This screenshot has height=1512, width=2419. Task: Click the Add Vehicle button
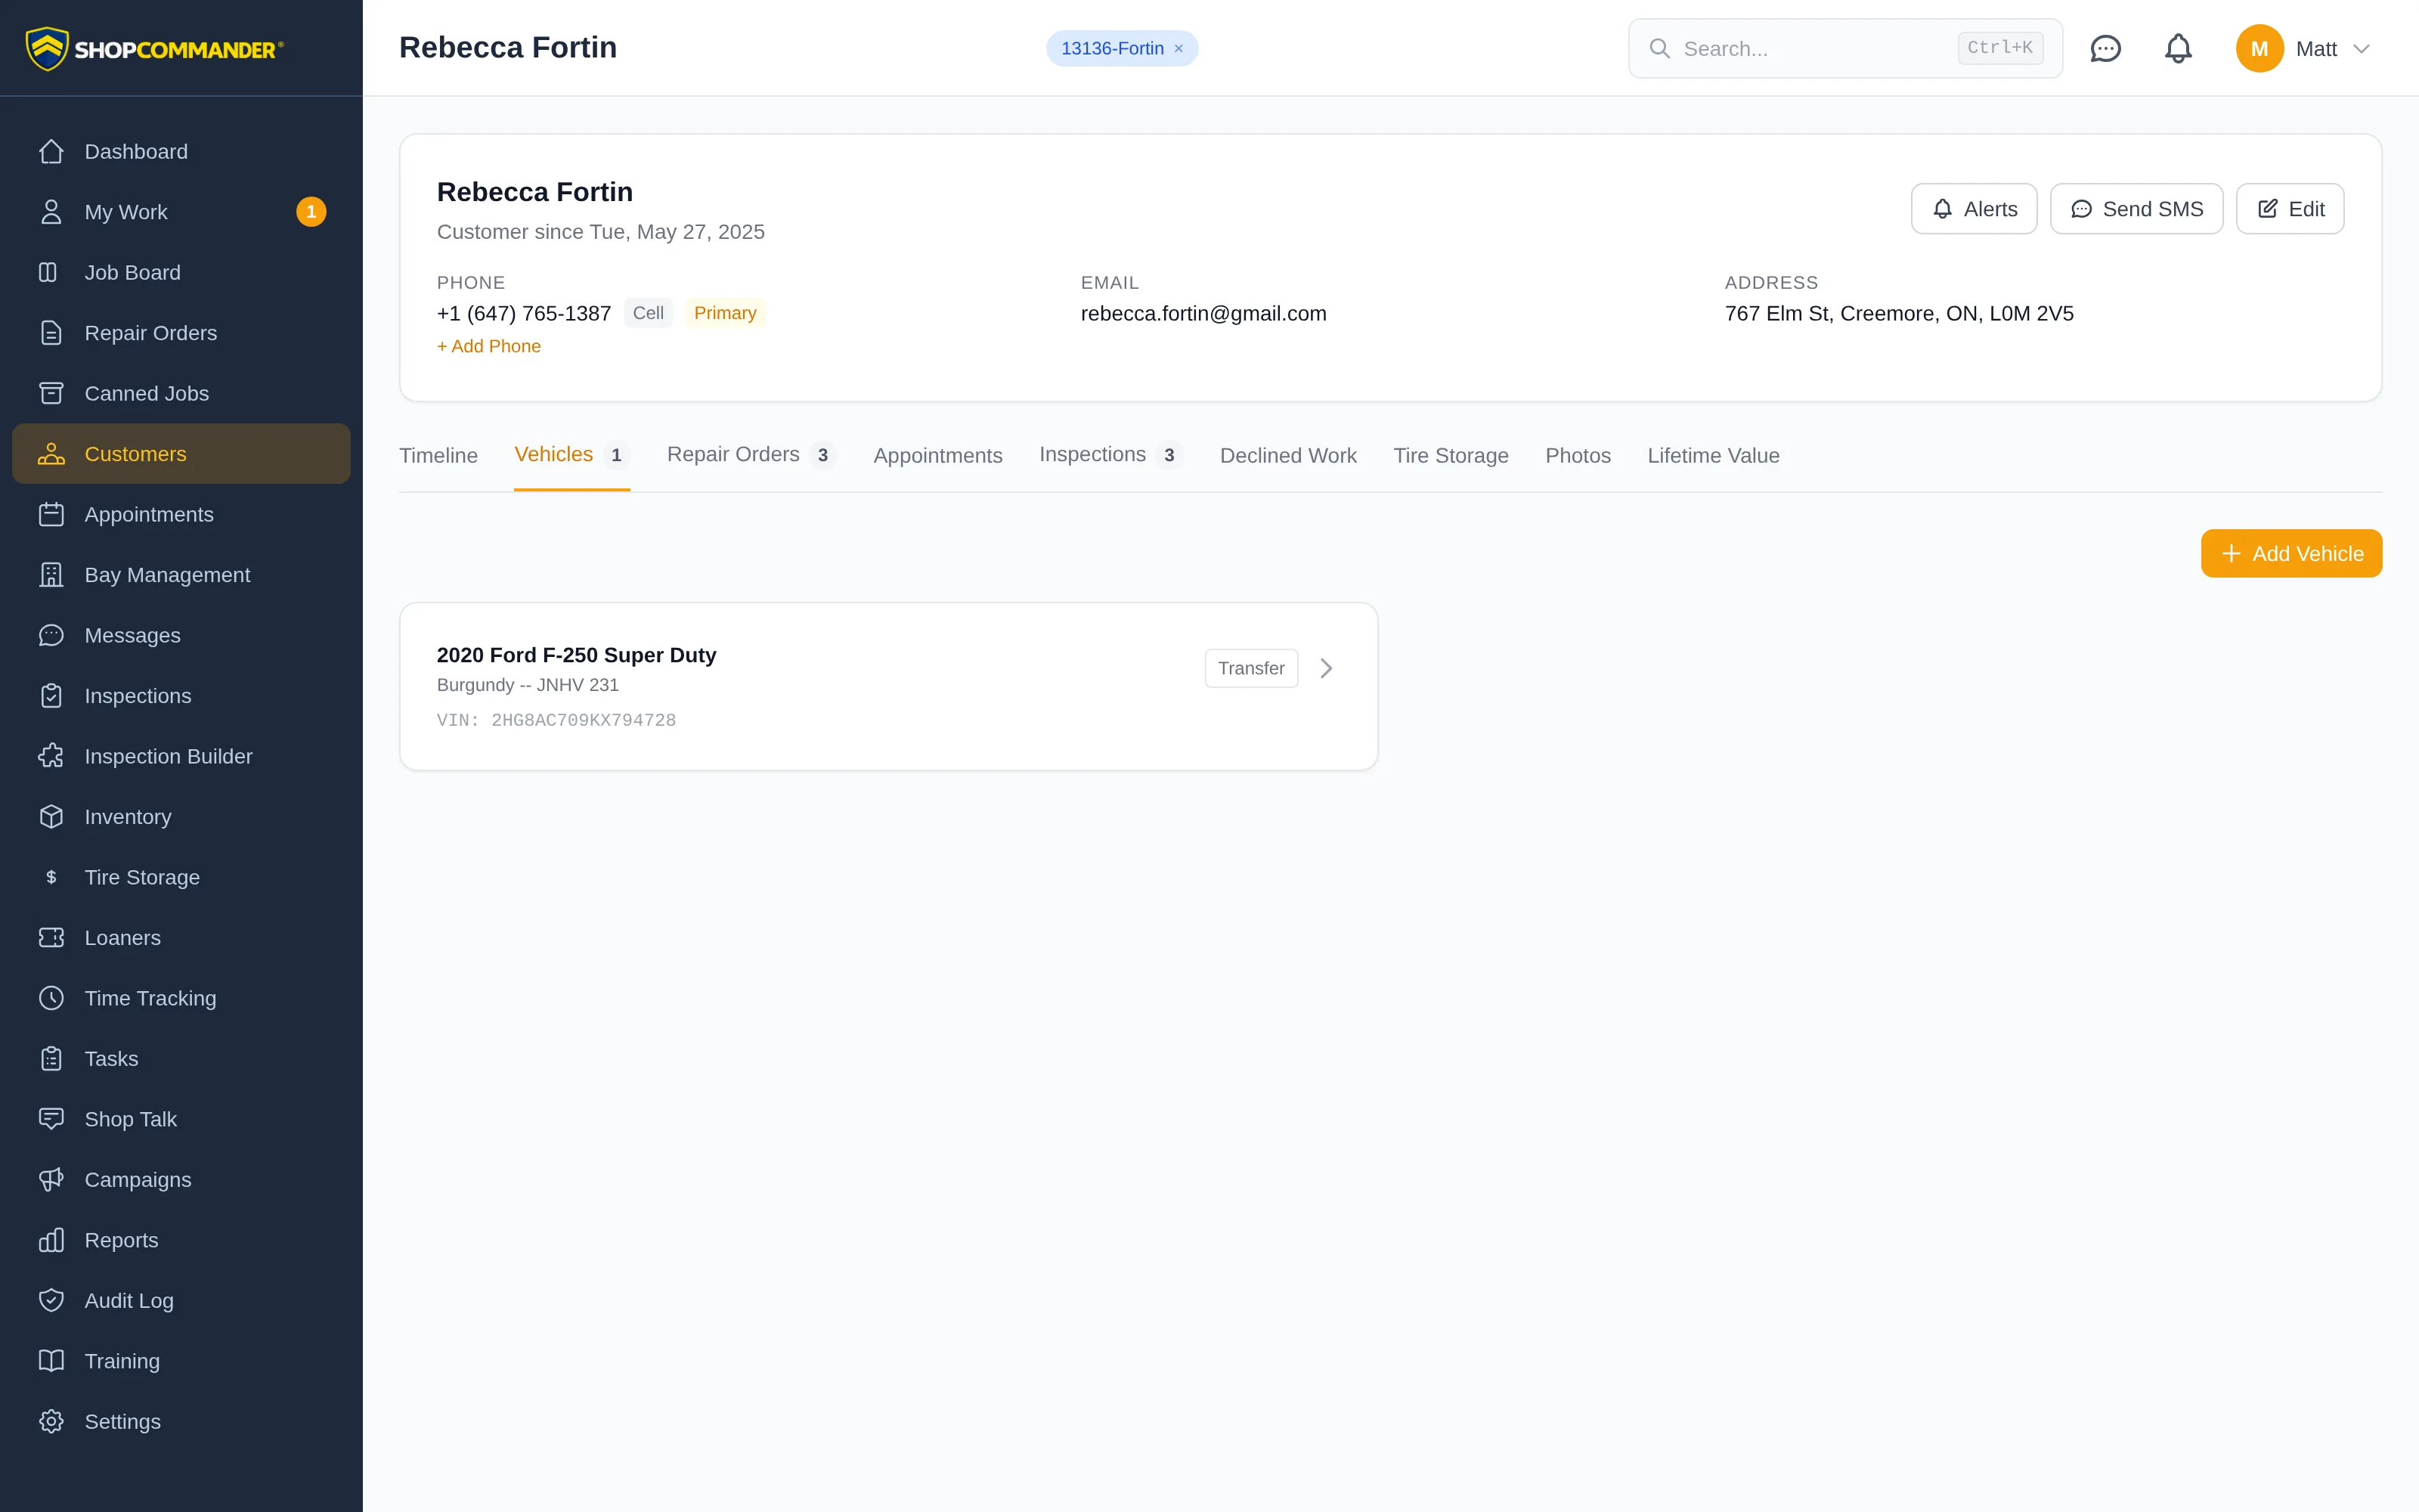2291,553
